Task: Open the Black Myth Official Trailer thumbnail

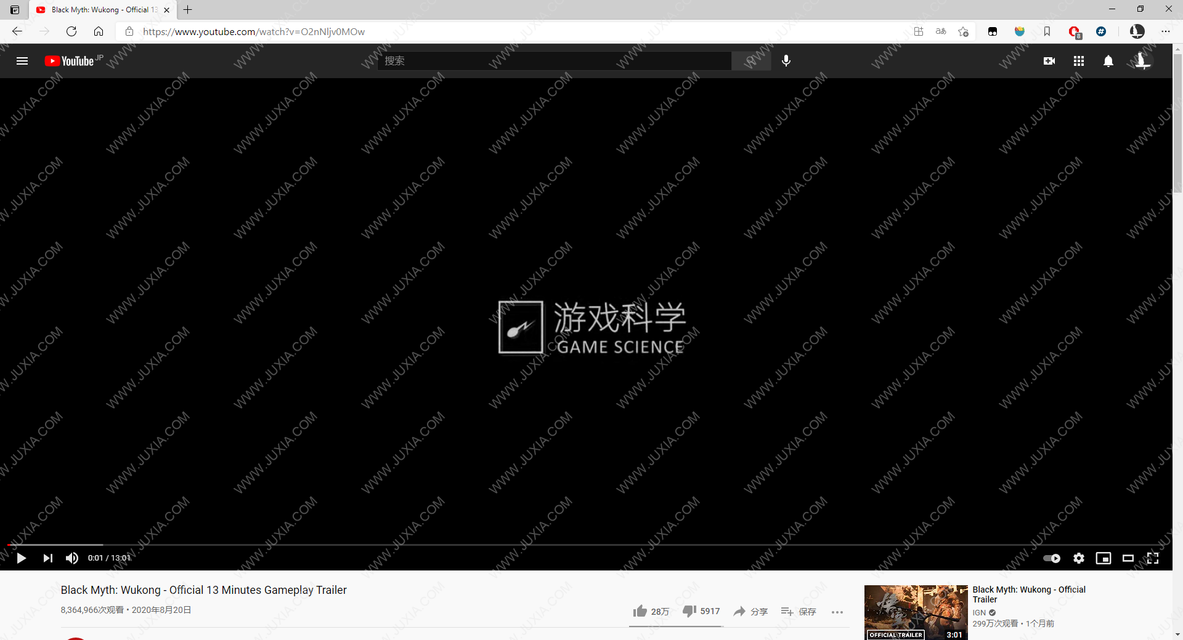Action: pos(916,612)
